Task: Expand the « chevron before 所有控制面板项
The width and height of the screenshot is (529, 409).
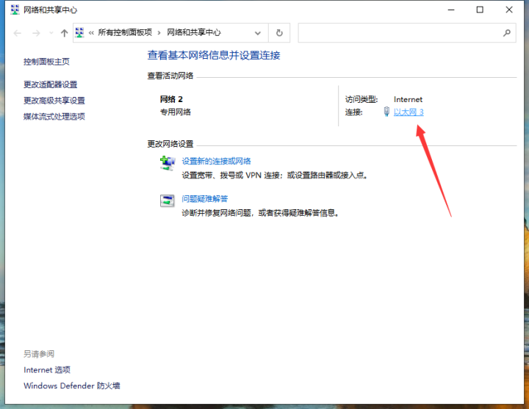Action: (x=91, y=33)
